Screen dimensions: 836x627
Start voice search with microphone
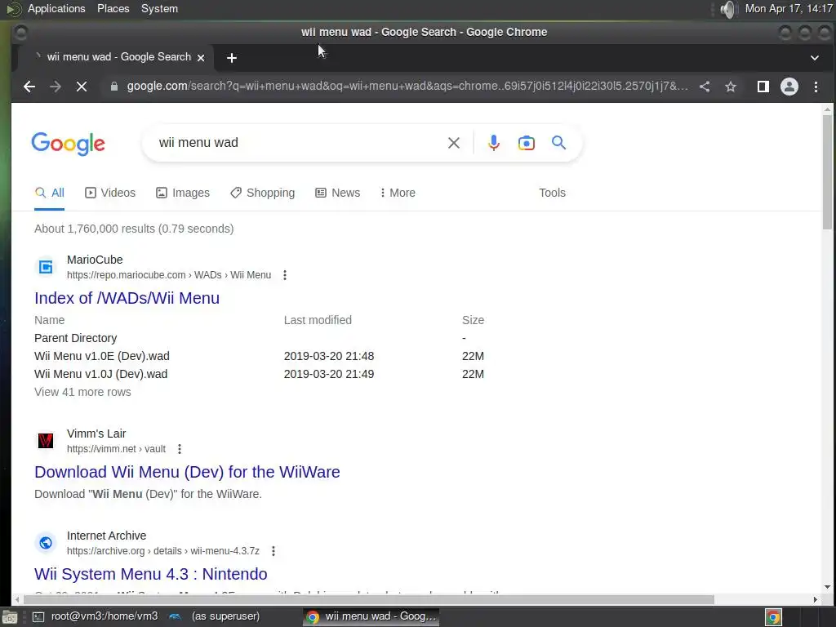point(494,143)
